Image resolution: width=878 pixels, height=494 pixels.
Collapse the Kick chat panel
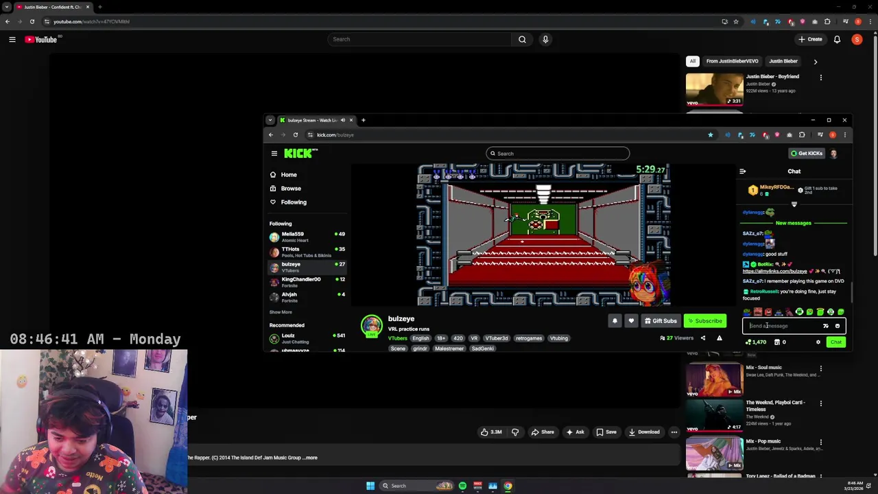click(x=742, y=172)
